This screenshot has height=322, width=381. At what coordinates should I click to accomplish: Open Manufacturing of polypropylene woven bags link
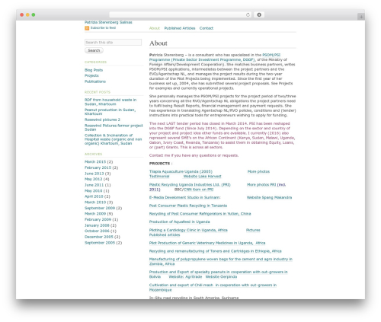(x=221, y=262)
